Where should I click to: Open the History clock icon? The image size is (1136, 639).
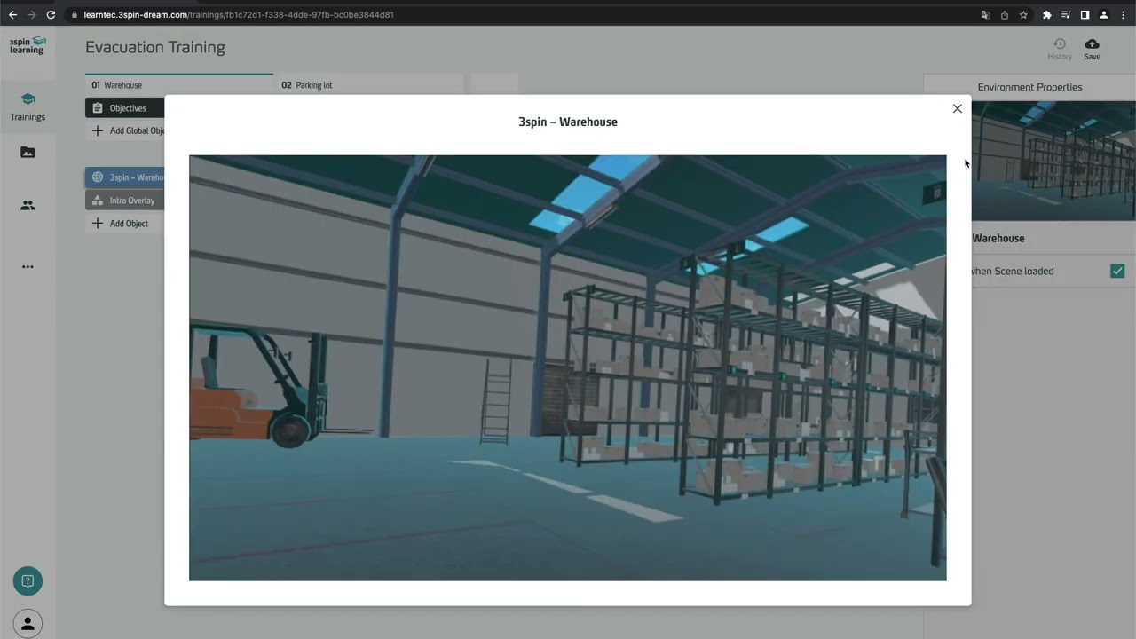[1060, 49]
